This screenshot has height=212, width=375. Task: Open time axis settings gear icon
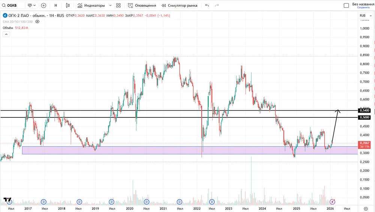coord(366,208)
